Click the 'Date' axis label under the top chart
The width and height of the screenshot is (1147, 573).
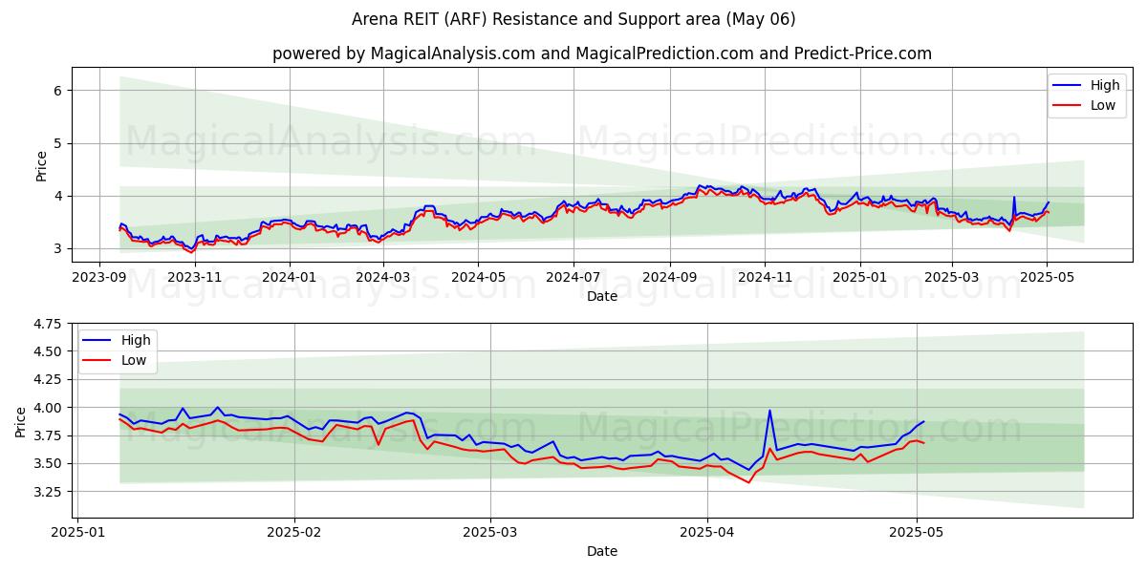602,296
